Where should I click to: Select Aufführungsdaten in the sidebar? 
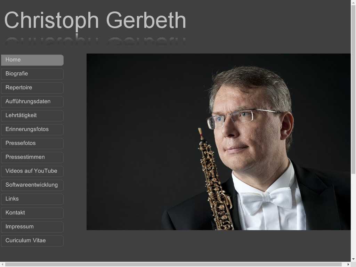(x=32, y=102)
